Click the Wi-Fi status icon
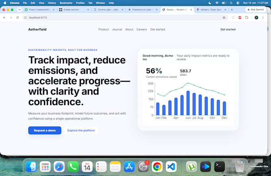The width and height of the screenshot is (271, 176). point(217,3)
